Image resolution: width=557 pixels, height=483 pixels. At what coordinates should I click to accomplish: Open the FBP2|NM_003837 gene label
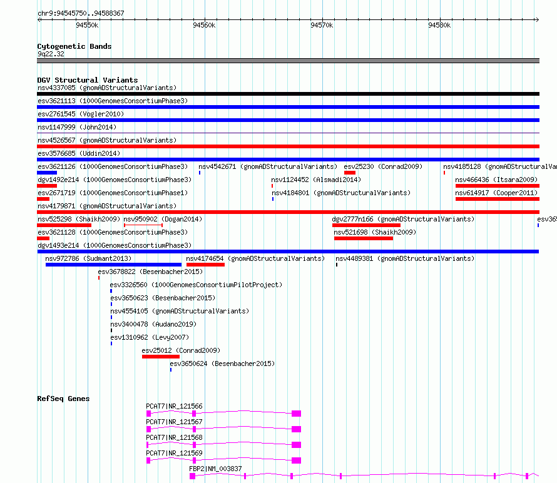215,469
